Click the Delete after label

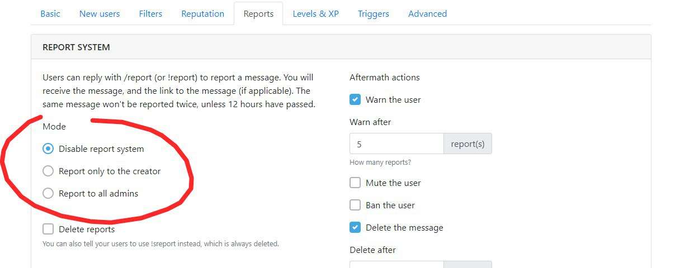tap(372, 250)
